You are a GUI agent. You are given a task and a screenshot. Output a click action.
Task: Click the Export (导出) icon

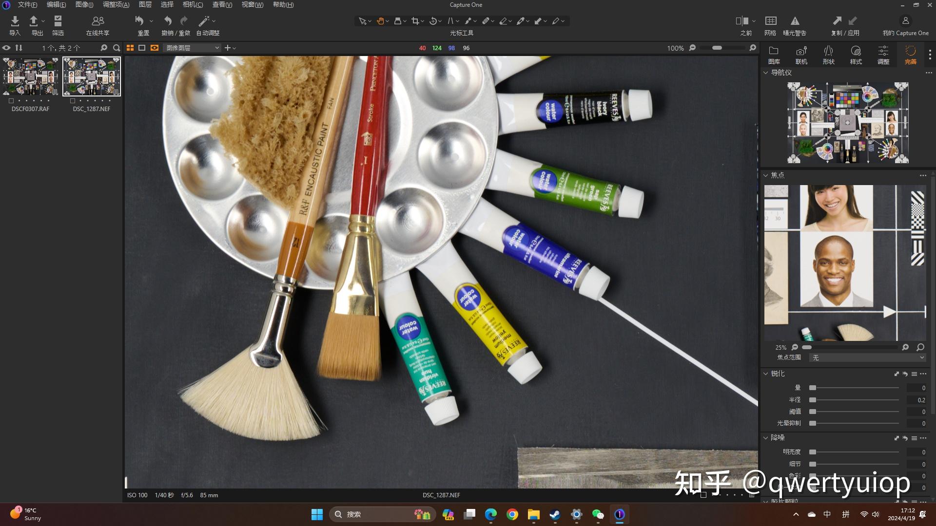(x=34, y=21)
